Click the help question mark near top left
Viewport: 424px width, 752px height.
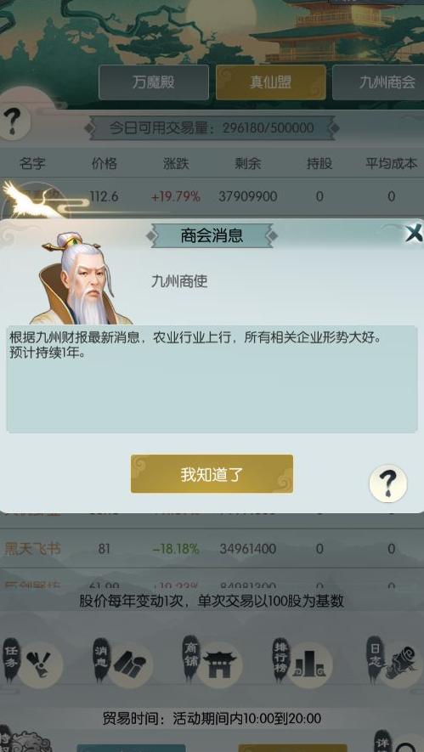[14, 121]
